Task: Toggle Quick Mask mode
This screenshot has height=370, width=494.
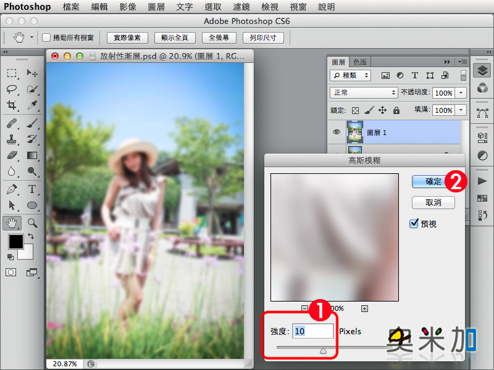Action: [x=10, y=272]
